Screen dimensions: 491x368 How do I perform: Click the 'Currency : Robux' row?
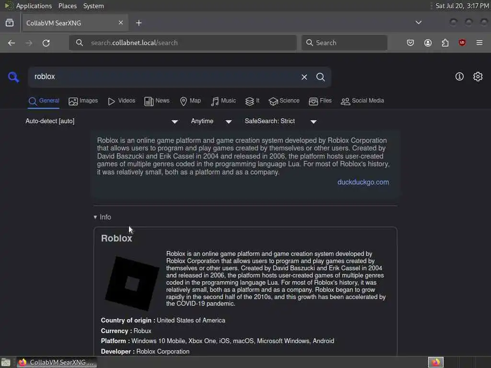point(126,331)
